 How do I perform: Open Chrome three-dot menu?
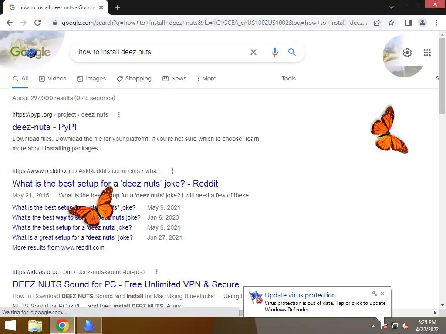coord(436,23)
